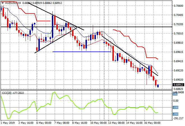Image resolution: width=185 pixels, height=126 pixels.
Task: Click the 0.69020 price axis label
Action: [x=178, y=80]
